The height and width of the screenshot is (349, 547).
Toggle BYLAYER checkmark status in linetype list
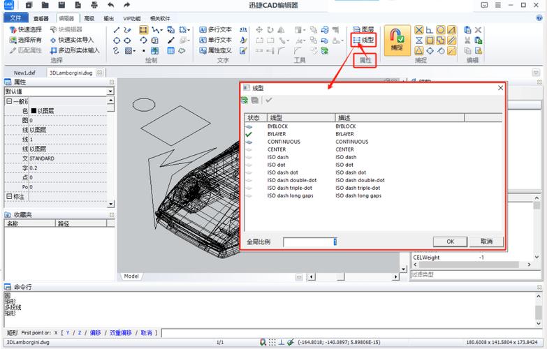249,134
